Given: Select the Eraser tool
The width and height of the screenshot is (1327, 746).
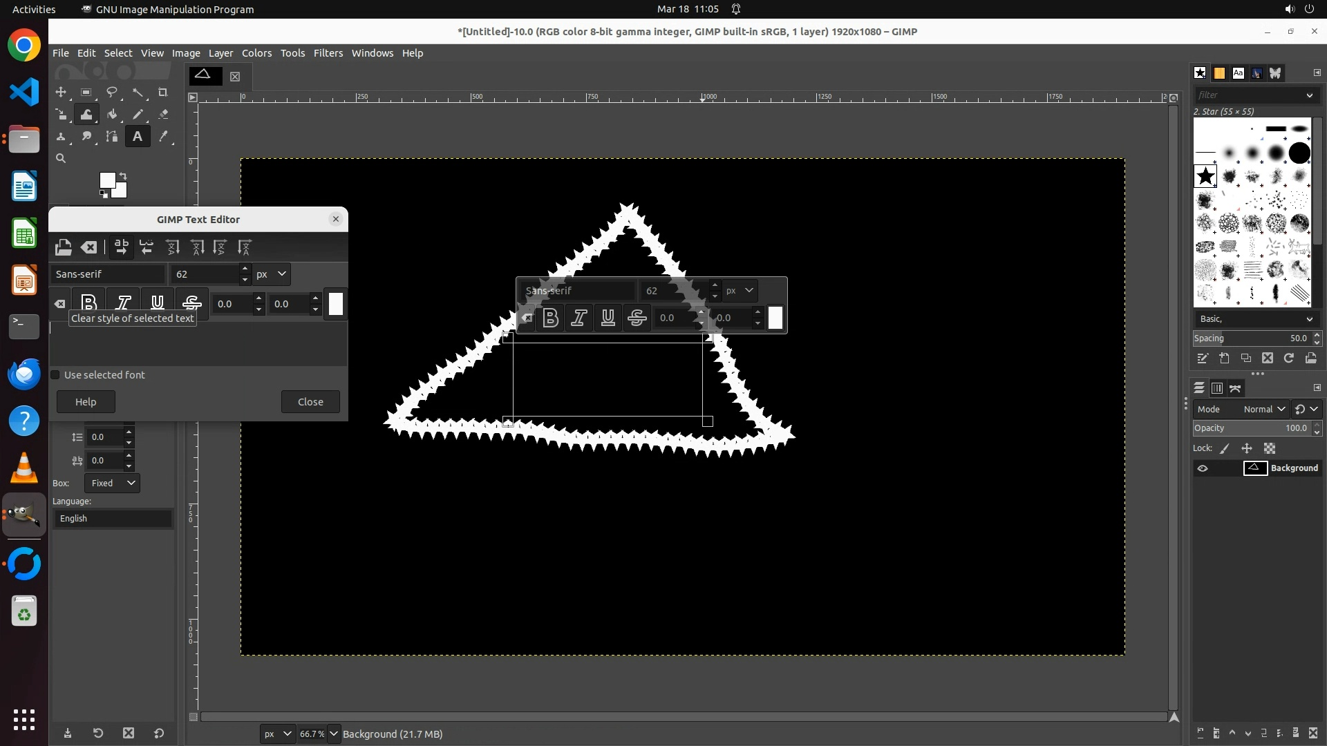Looking at the screenshot, I should pyautogui.click(x=163, y=115).
